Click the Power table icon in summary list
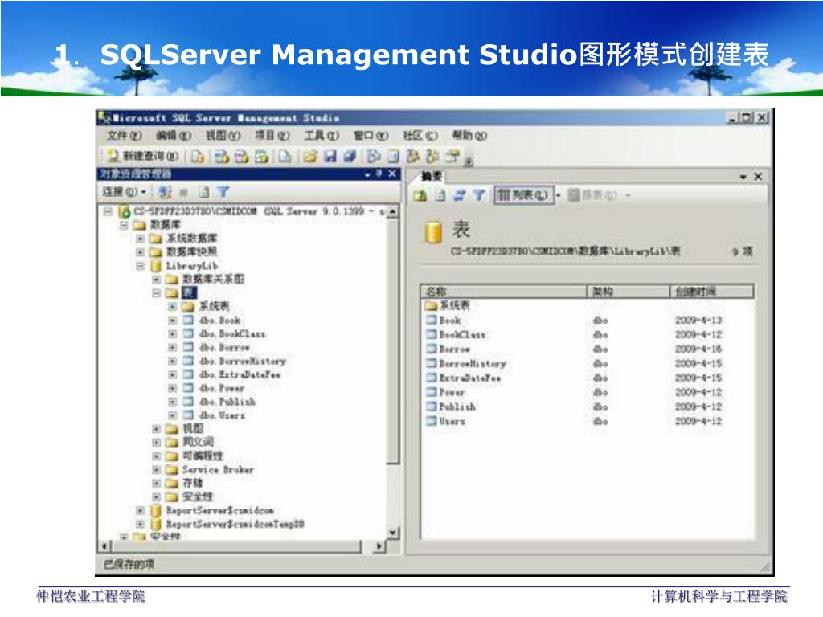The height and width of the screenshot is (617, 823). click(432, 392)
